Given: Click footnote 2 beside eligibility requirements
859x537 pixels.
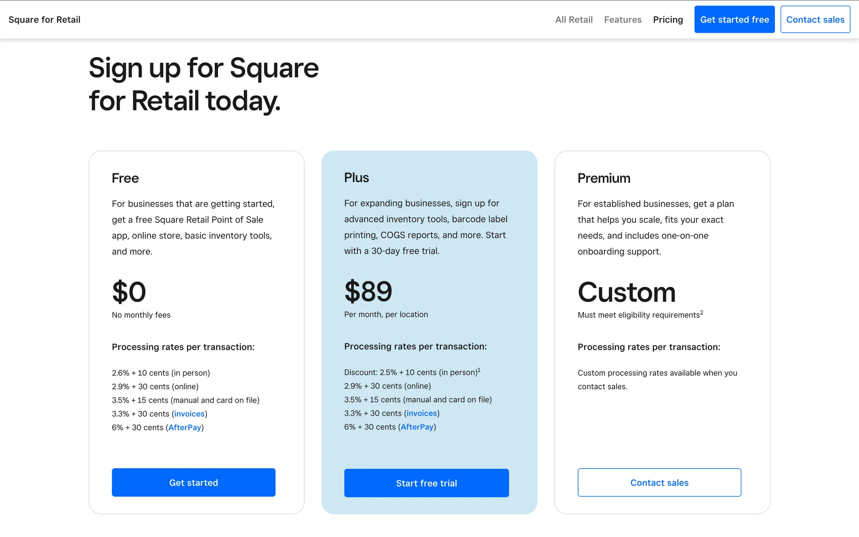Looking at the screenshot, I should 702,313.
